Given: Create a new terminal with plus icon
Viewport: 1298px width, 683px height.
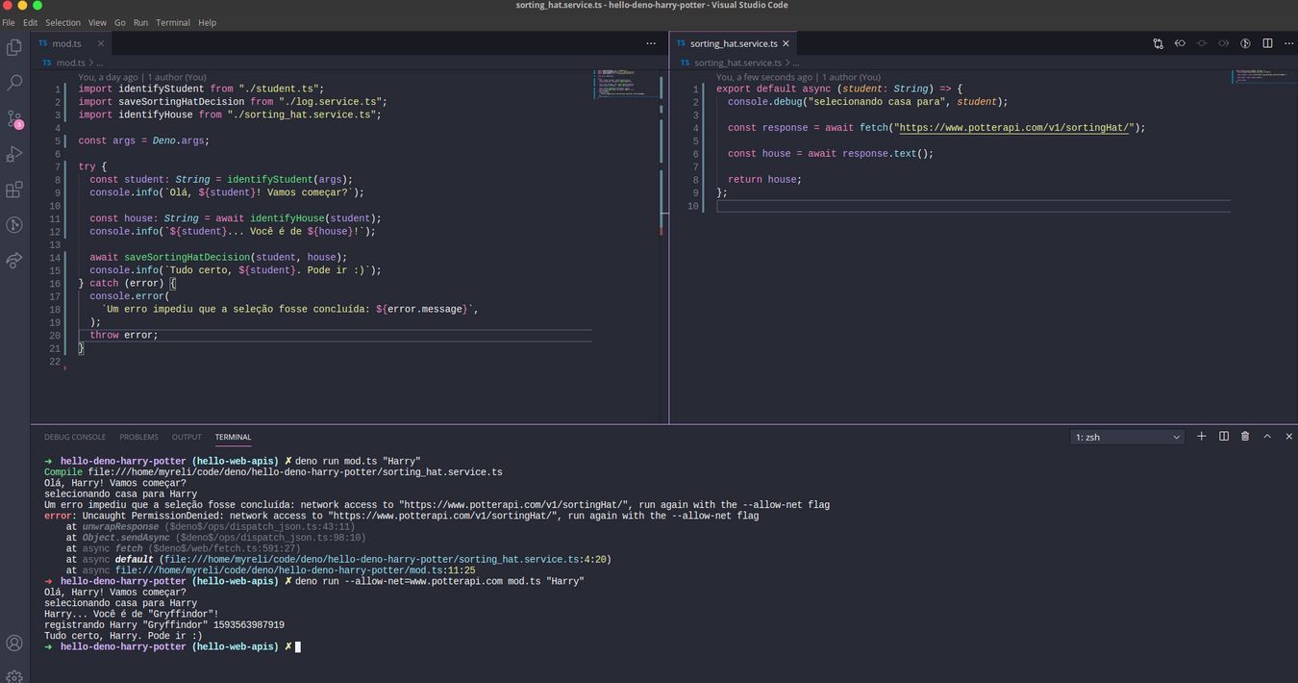Looking at the screenshot, I should [1201, 437].
